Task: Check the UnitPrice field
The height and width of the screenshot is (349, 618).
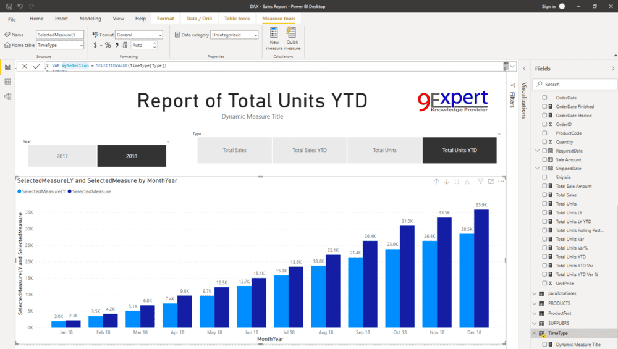Action: [544, 284]
